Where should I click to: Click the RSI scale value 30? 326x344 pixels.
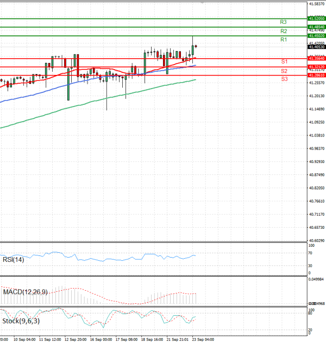tap(310, 266)
